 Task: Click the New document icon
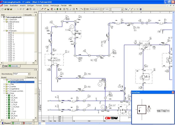[x=2, y=9]
